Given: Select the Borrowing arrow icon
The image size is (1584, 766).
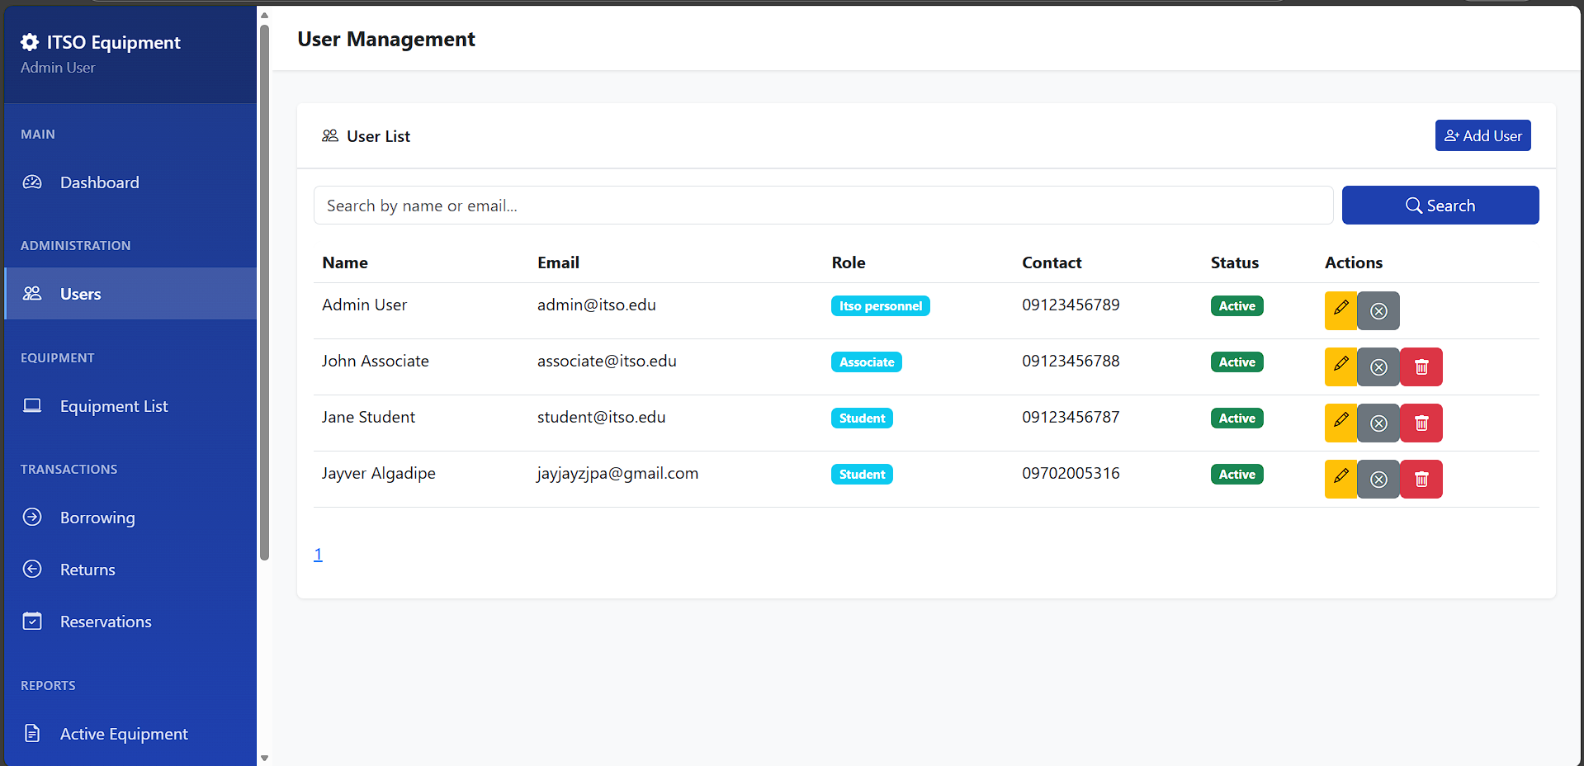Looking at the screenshot, I should pos(31,518).
